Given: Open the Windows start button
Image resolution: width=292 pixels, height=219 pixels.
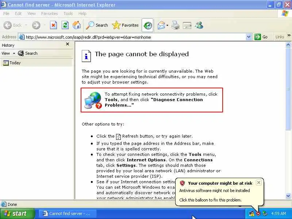Looking at the screenshot, I should [17, 214].
